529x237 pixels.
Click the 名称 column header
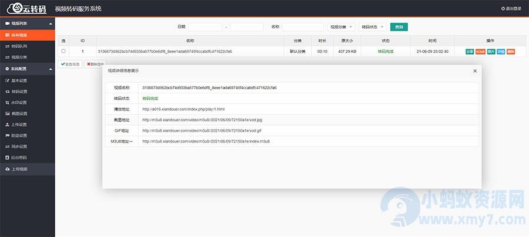point(190,40)
